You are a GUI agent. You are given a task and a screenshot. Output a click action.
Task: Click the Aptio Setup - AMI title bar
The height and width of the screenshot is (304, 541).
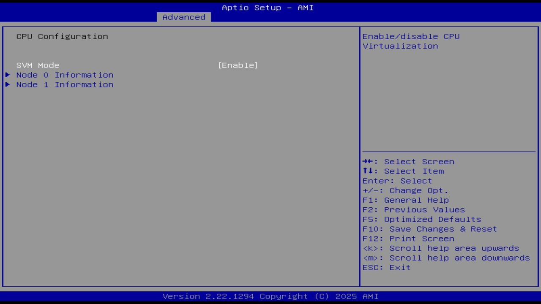coord(267,7)
